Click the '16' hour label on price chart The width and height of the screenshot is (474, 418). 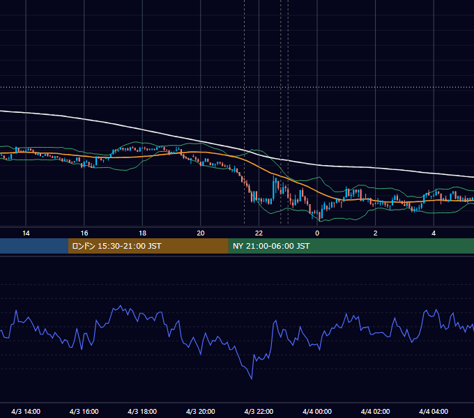pyautogui.click(x=84, y=233)
